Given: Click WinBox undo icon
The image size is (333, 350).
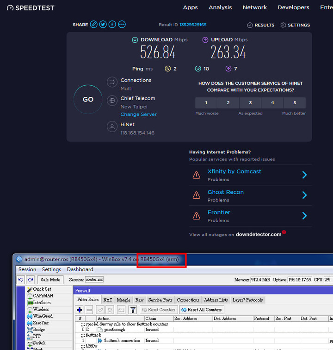Looking at the screenshot, I should [21, 280].
